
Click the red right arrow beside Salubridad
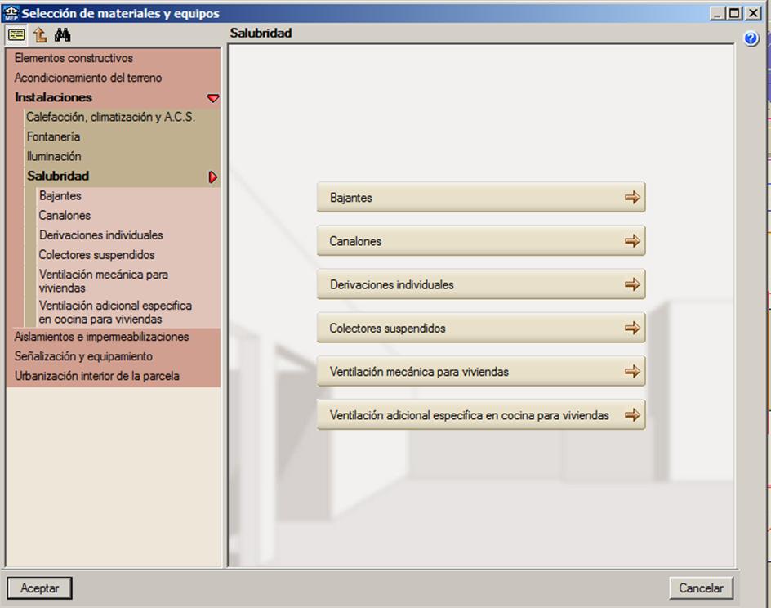pyautogui.click(x=213, y=177)
